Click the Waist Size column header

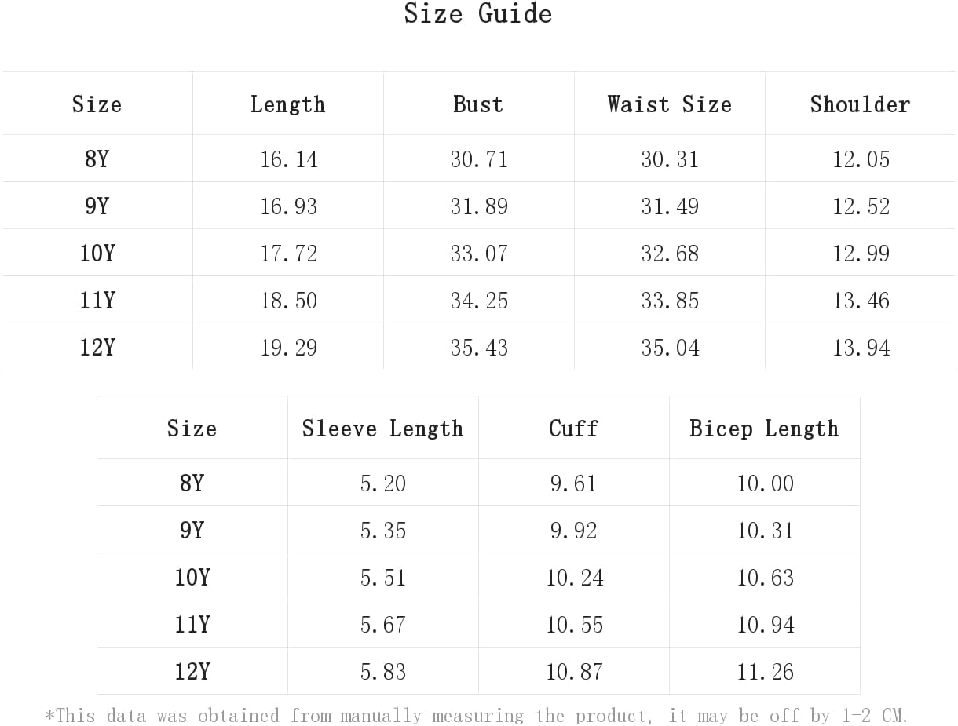[x=670, y=104]
